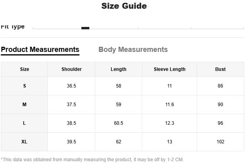Choose the XL size row label

(24, 142)
